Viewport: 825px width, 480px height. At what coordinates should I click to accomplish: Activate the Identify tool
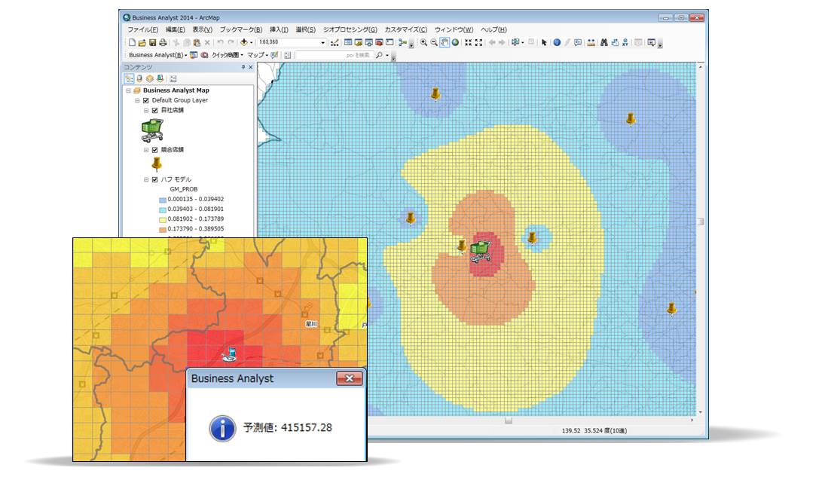557,43
